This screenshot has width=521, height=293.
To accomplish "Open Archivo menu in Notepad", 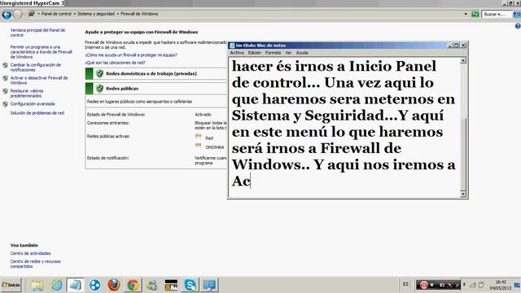I will click(237, 53).
